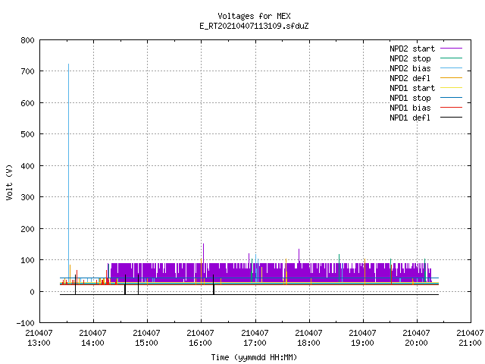
Task: Click the 'NPD1 bias' legend label
Action: [410, 108]
